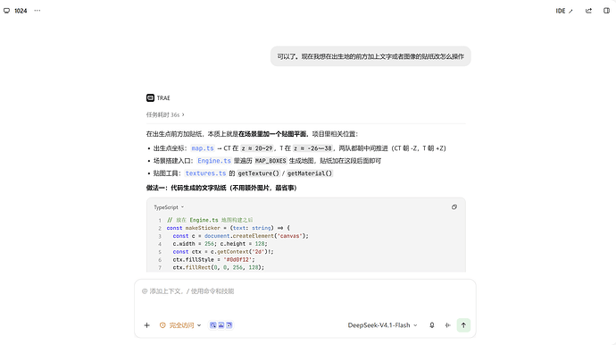Click the heading 做法一 text

click(221, 188)
